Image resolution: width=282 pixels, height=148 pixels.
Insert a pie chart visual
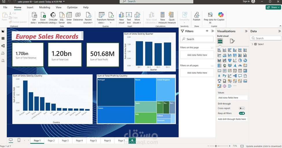click(240, 61)
